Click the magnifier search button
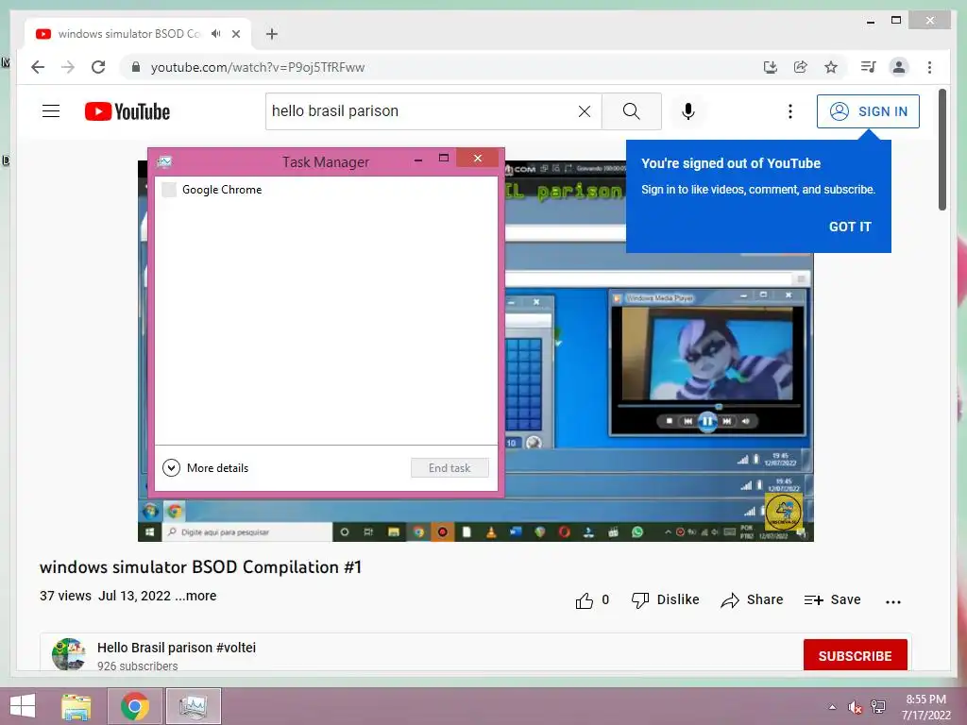This screenshot has width=967, height=725. point(631,111)
